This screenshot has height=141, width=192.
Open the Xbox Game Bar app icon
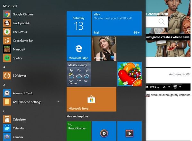(7, 41)
